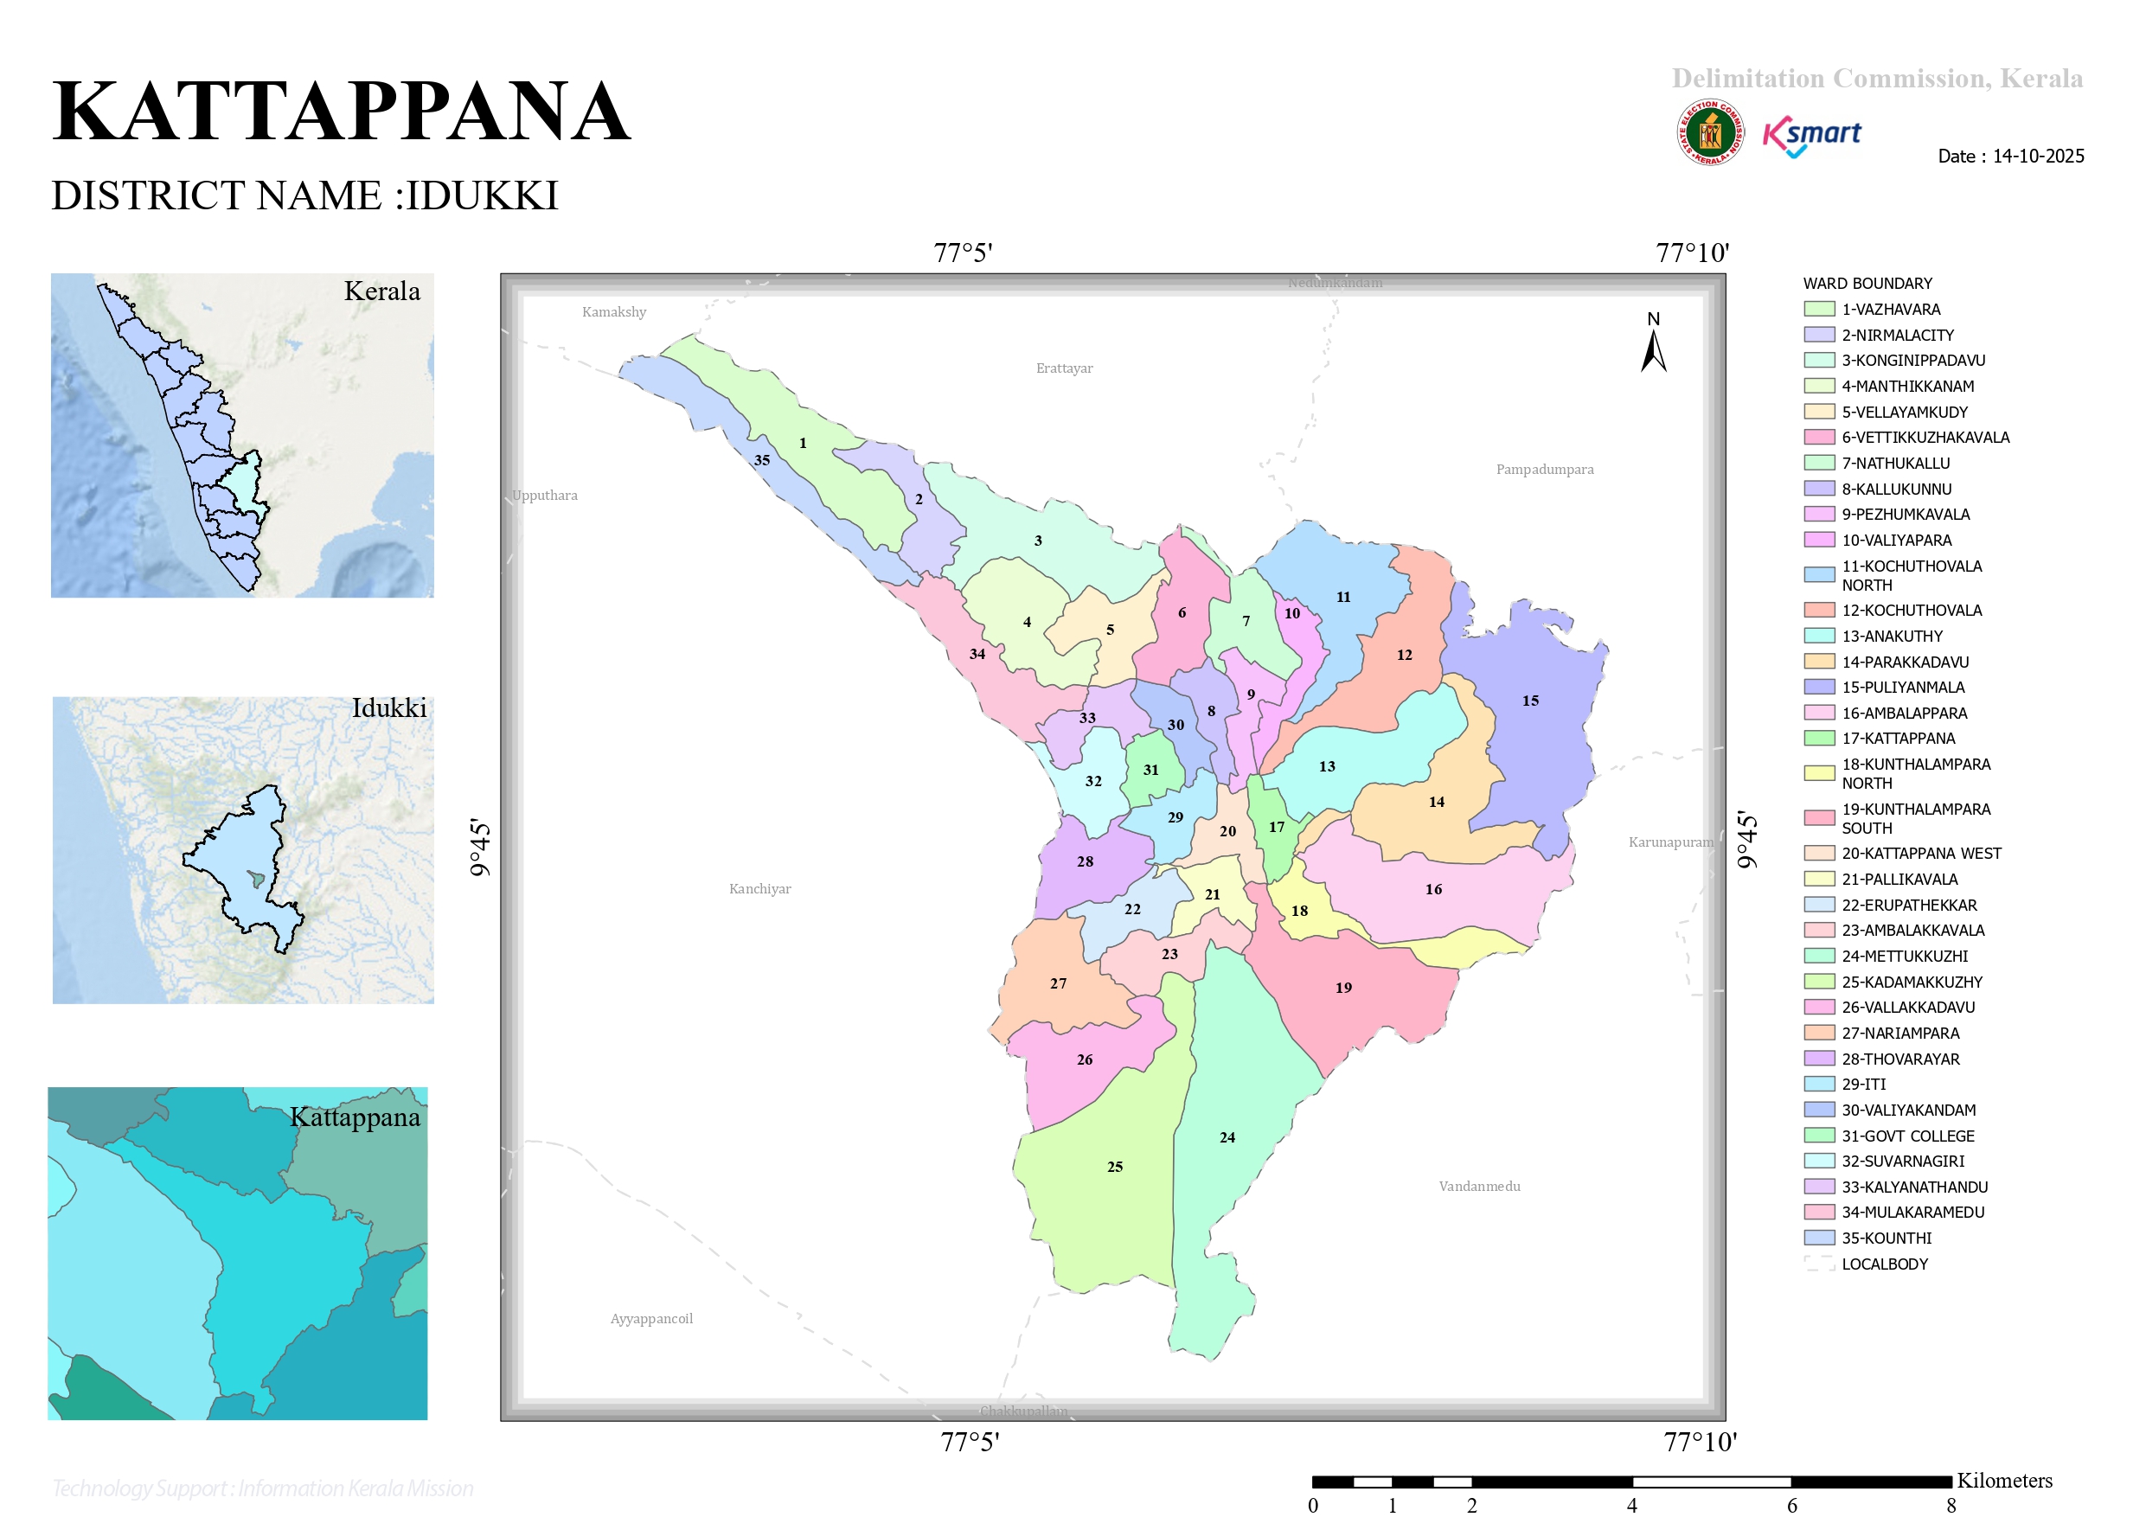Pick the 19-KUNTHALAMPARA SOUTH legend color swatch
The image size is (2146, 1517).
(1820, 819)
